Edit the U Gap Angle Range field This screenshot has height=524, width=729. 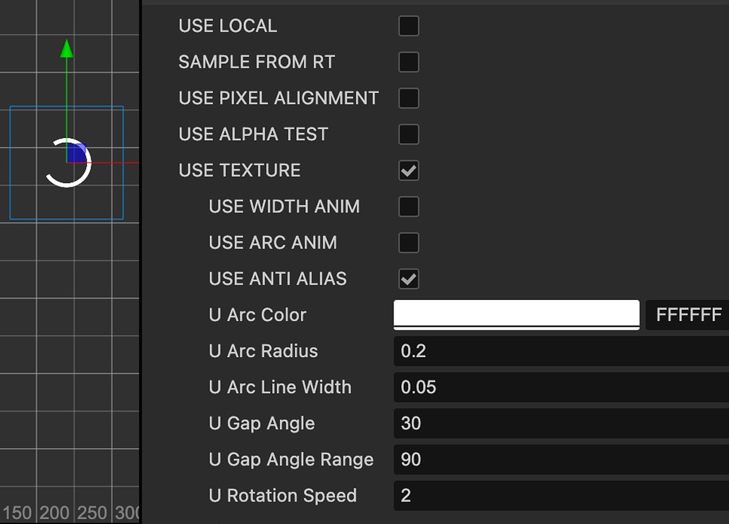coord(560,459)
